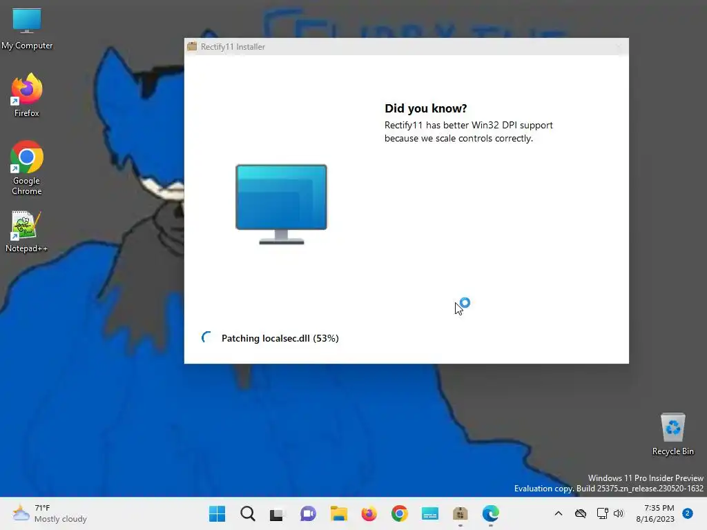Viewport: 707px width, 530px height.
Task: Launch Firefox from desktop shortcut
Action: point(27,95)
